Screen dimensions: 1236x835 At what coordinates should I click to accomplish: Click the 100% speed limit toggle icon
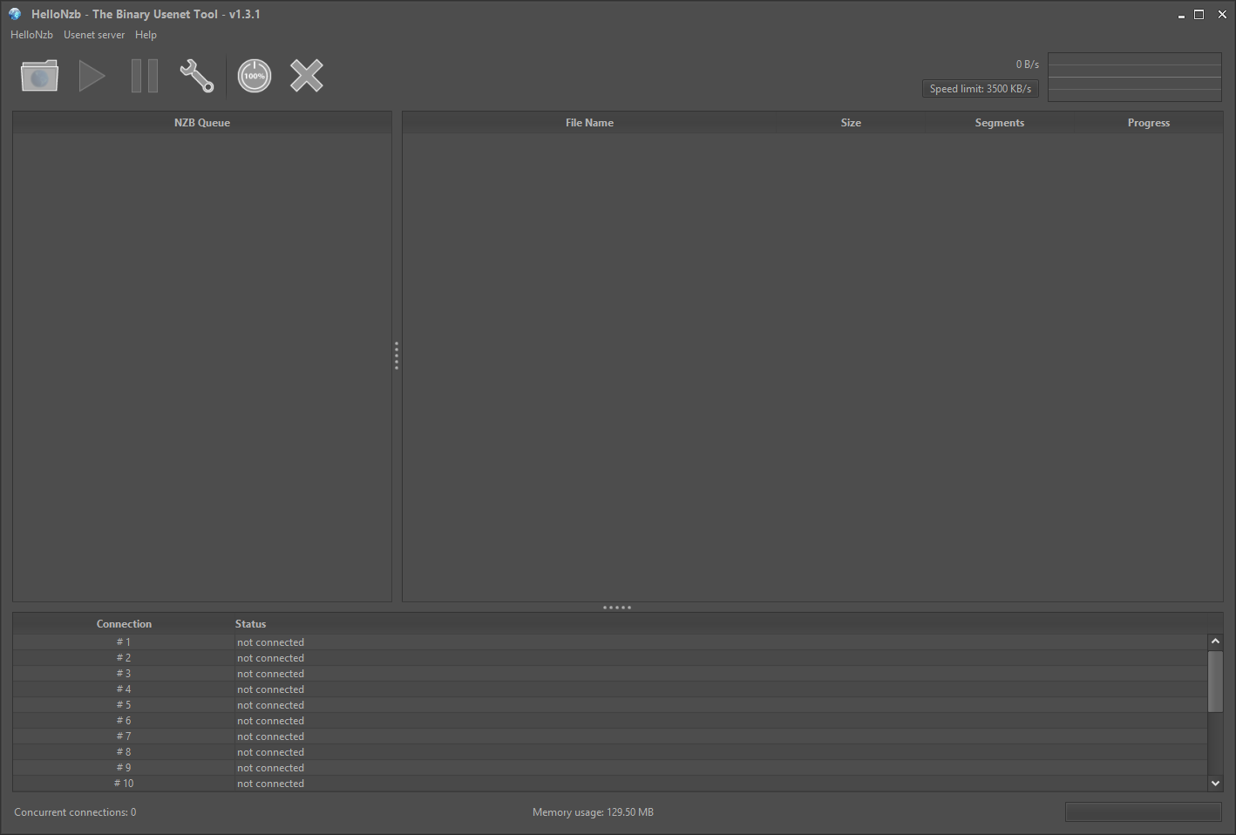coord(255,76)
